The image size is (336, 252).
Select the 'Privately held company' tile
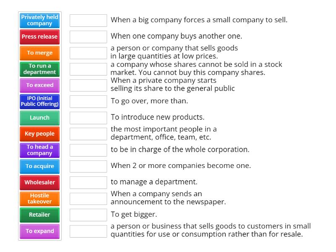[x=40, y=20]
